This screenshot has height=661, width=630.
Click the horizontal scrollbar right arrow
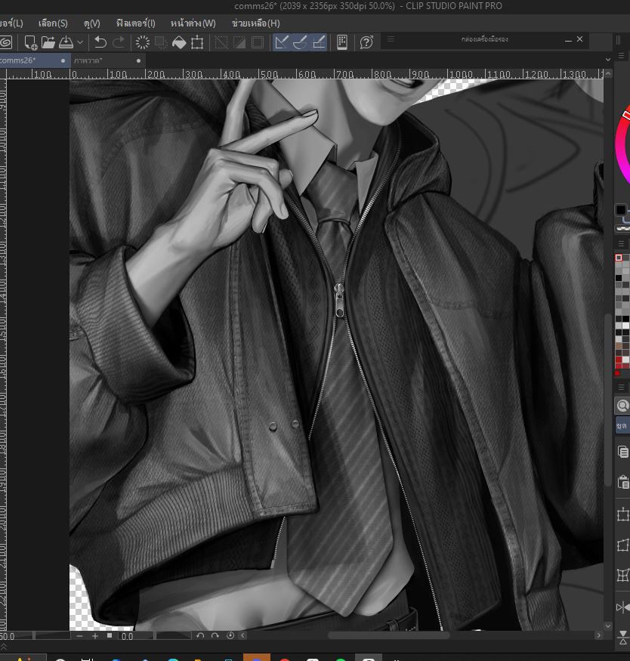point(599,635)
